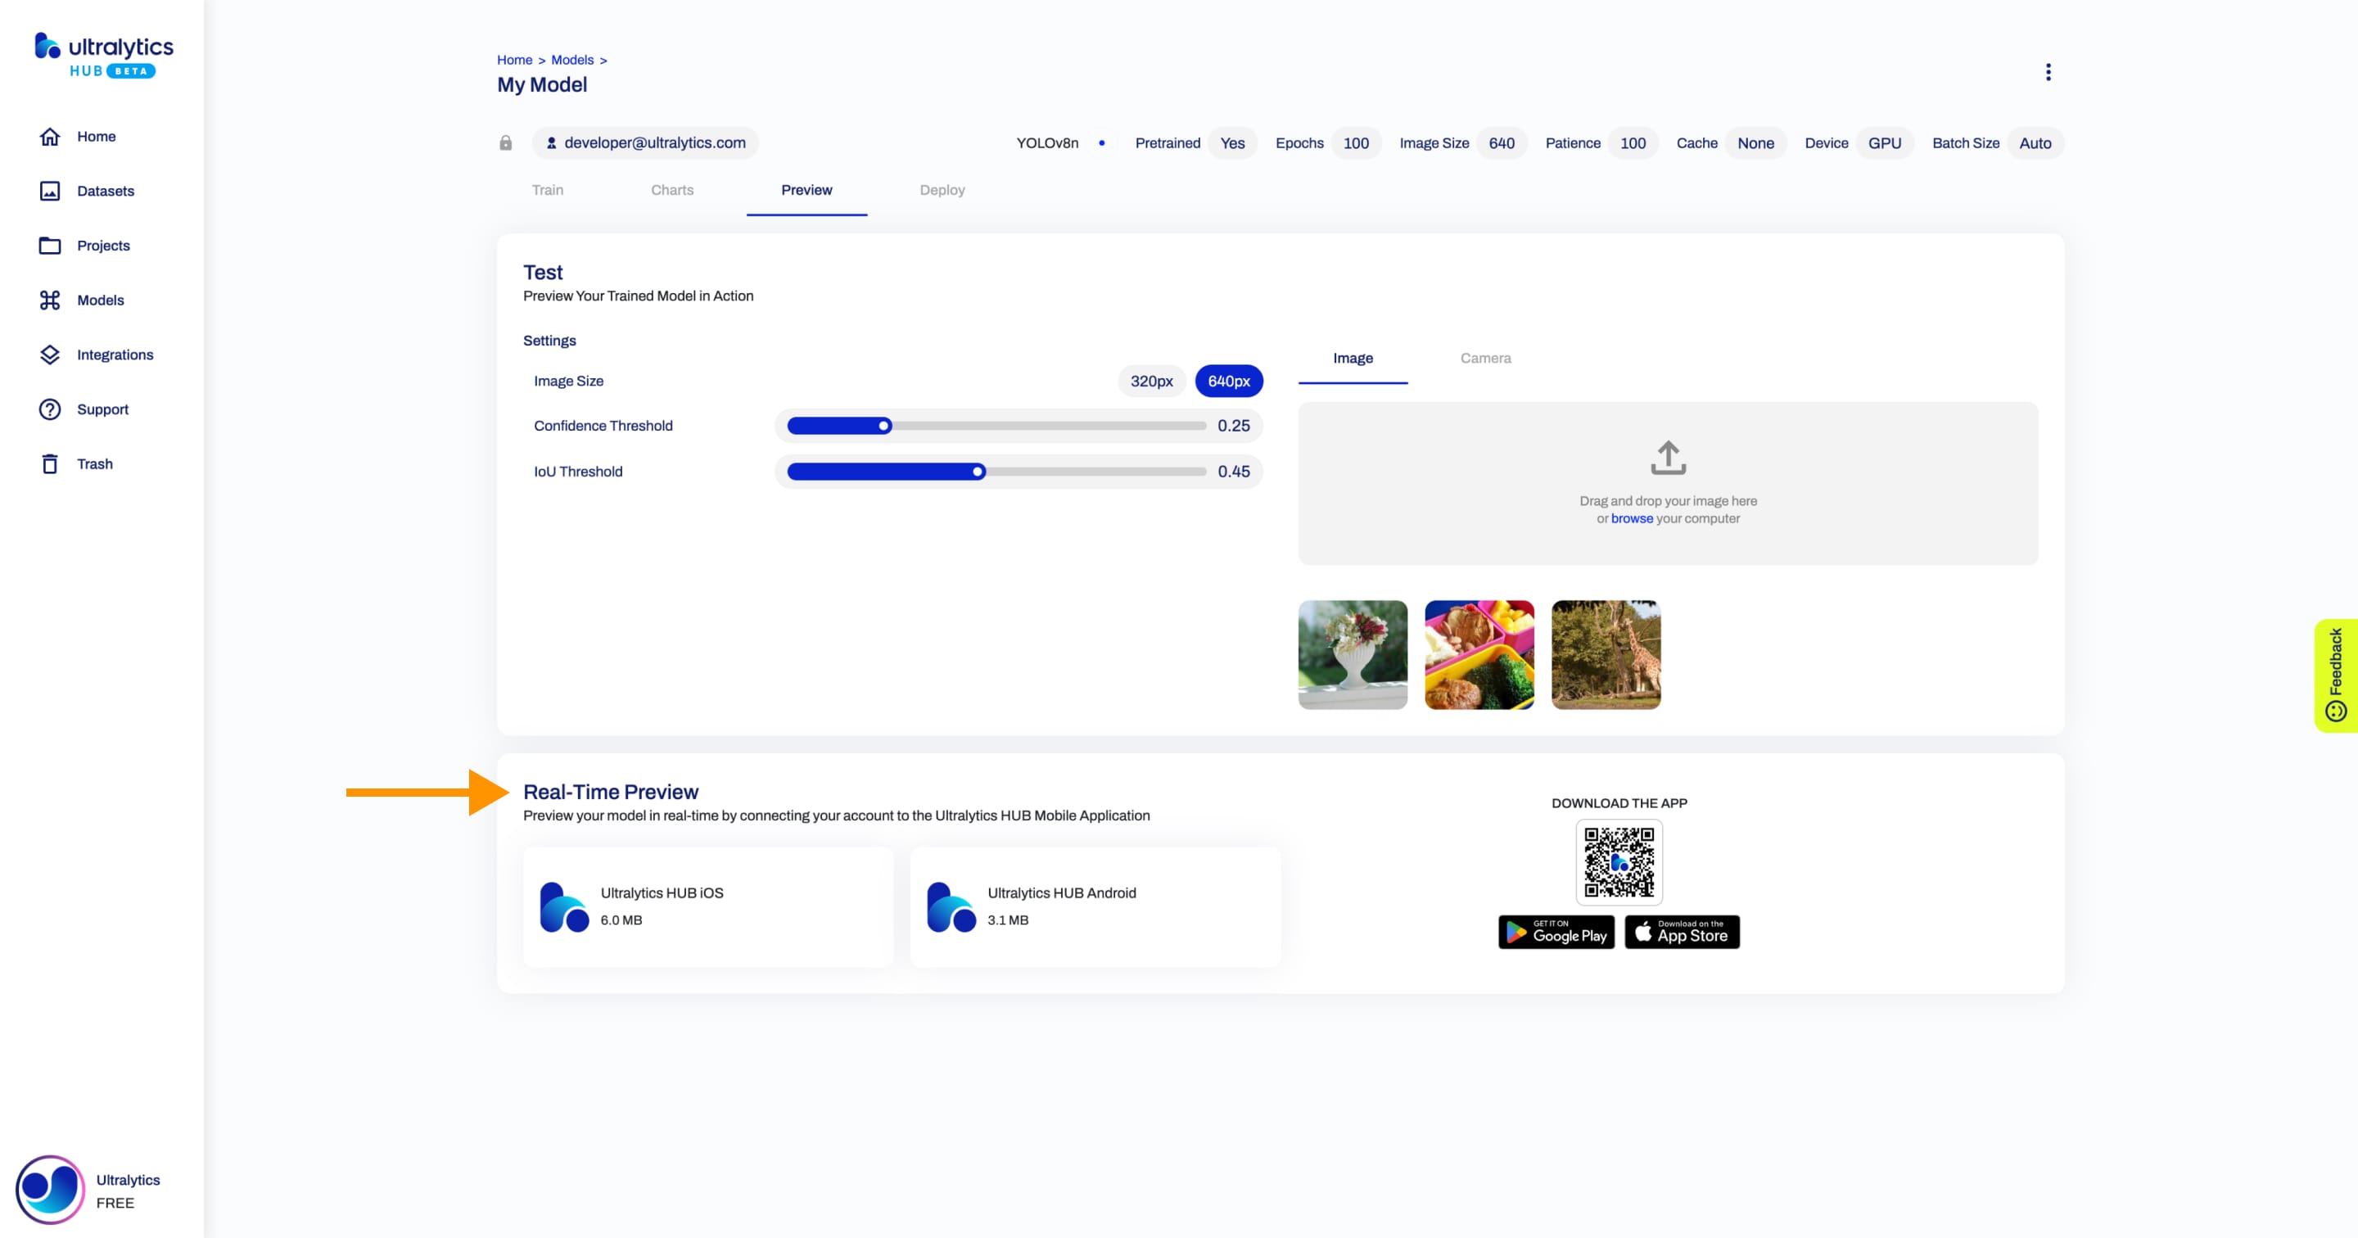Adjust the Confidence Threshold slider

pos(884,426)
